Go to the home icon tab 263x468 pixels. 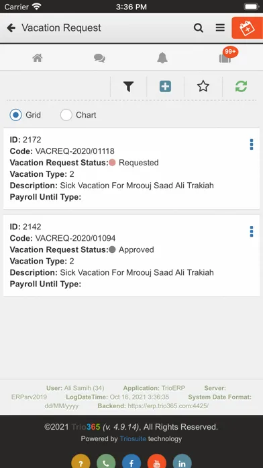(37, 58)
